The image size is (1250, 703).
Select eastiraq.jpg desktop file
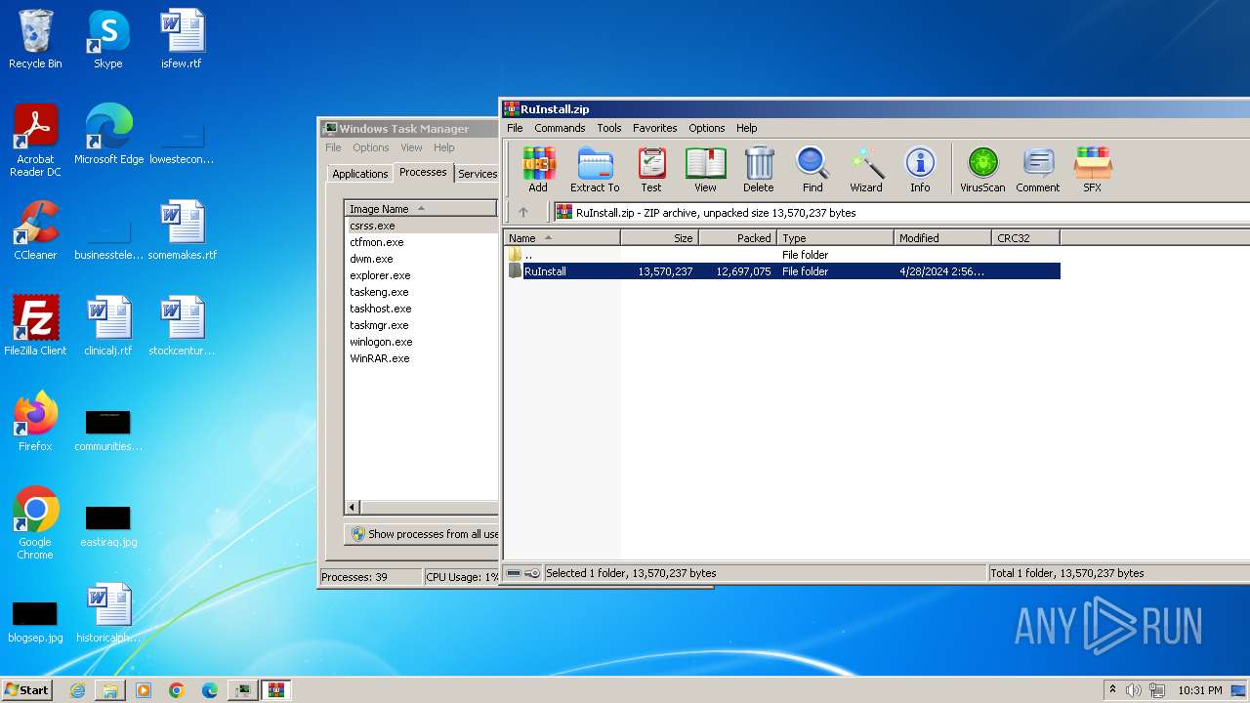108,523
